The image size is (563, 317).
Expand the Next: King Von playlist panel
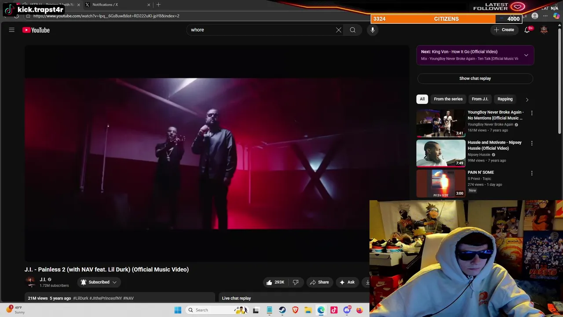pyautogui.click(x=526, y=55)
